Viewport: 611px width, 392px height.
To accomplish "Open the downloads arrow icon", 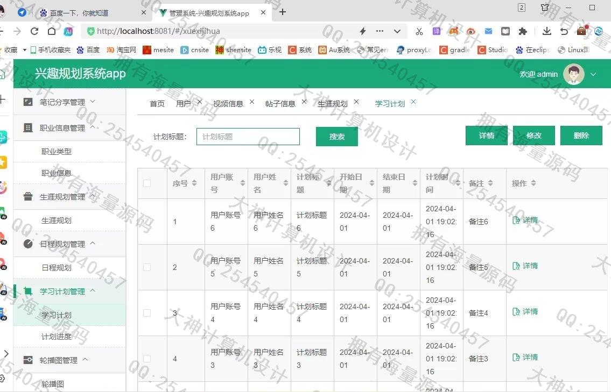I will point(547,31).
